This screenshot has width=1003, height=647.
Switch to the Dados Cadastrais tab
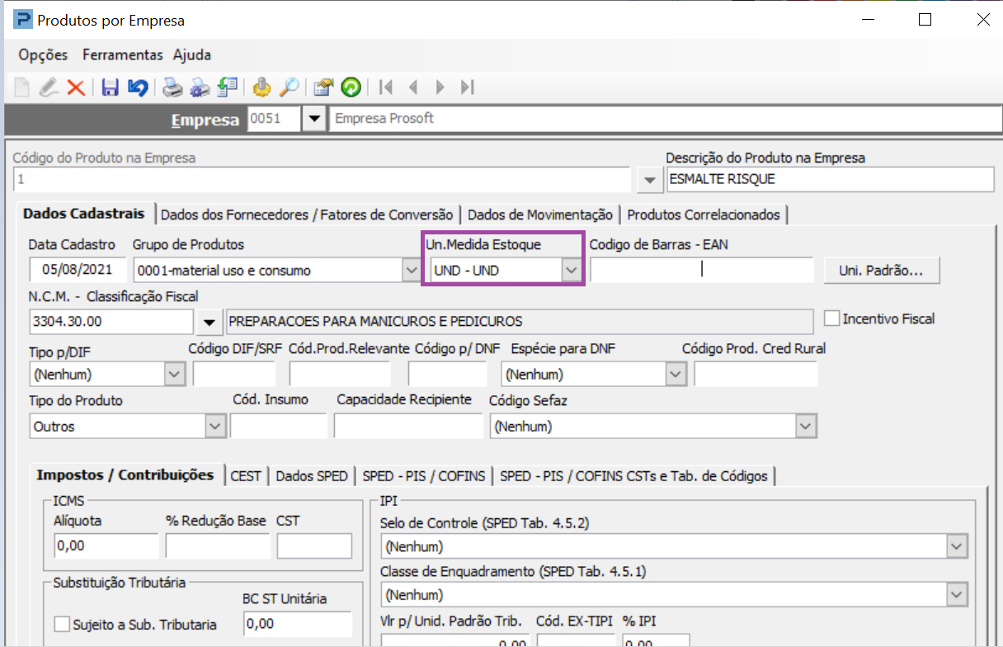tap(84, 214)
